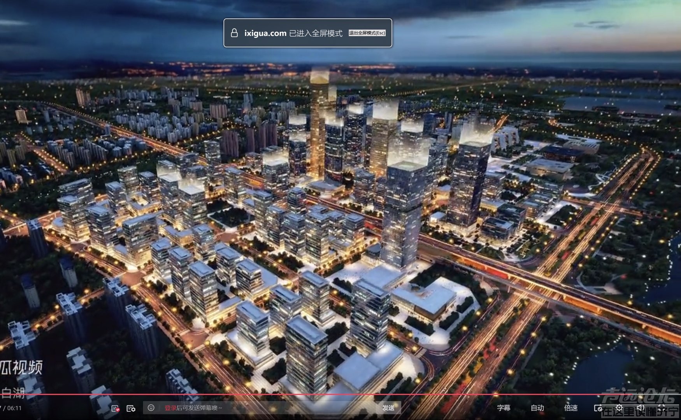This screenshot has height=420, width=681.
Task: Click the 西瓜视频 watermark logo
Action: pyautogui.click(x=21, y=367)
